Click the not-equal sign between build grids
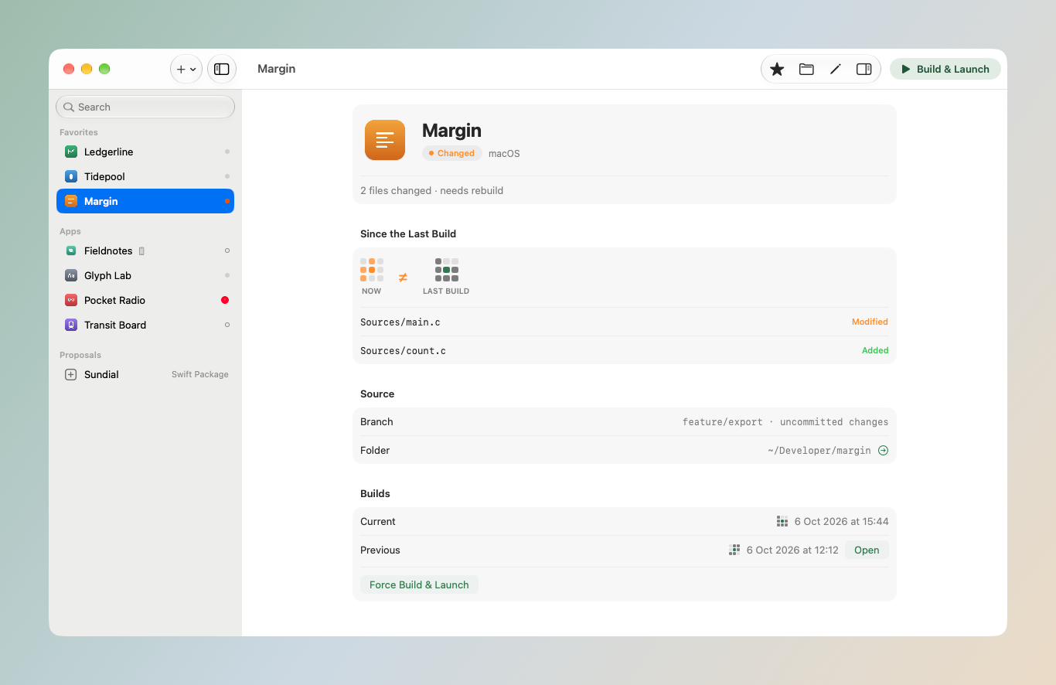This screenshot has width=1056, height=685. click(x=403, y=278)
